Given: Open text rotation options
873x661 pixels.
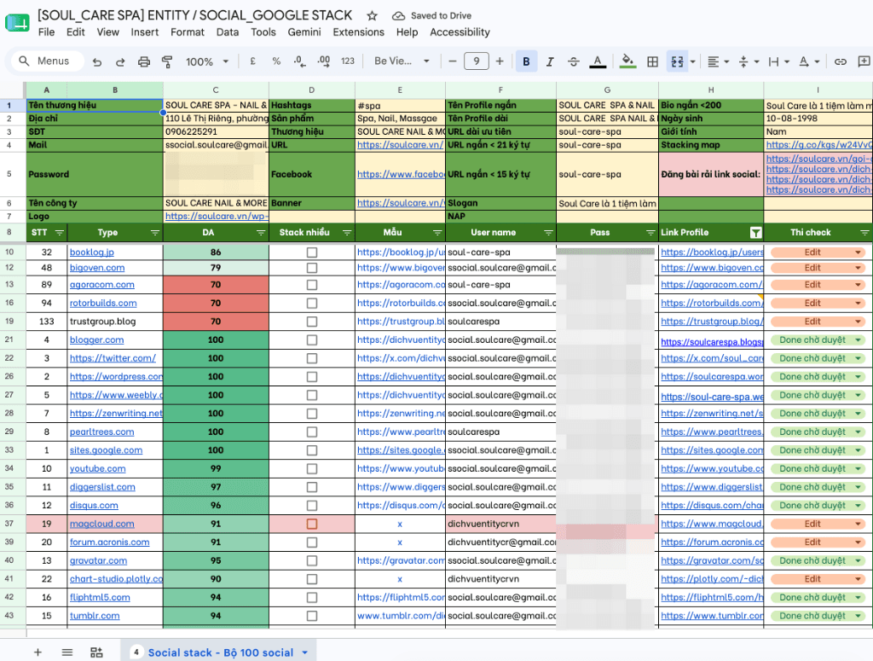Looking at the screenshot, I should click(x=809, y=61).
